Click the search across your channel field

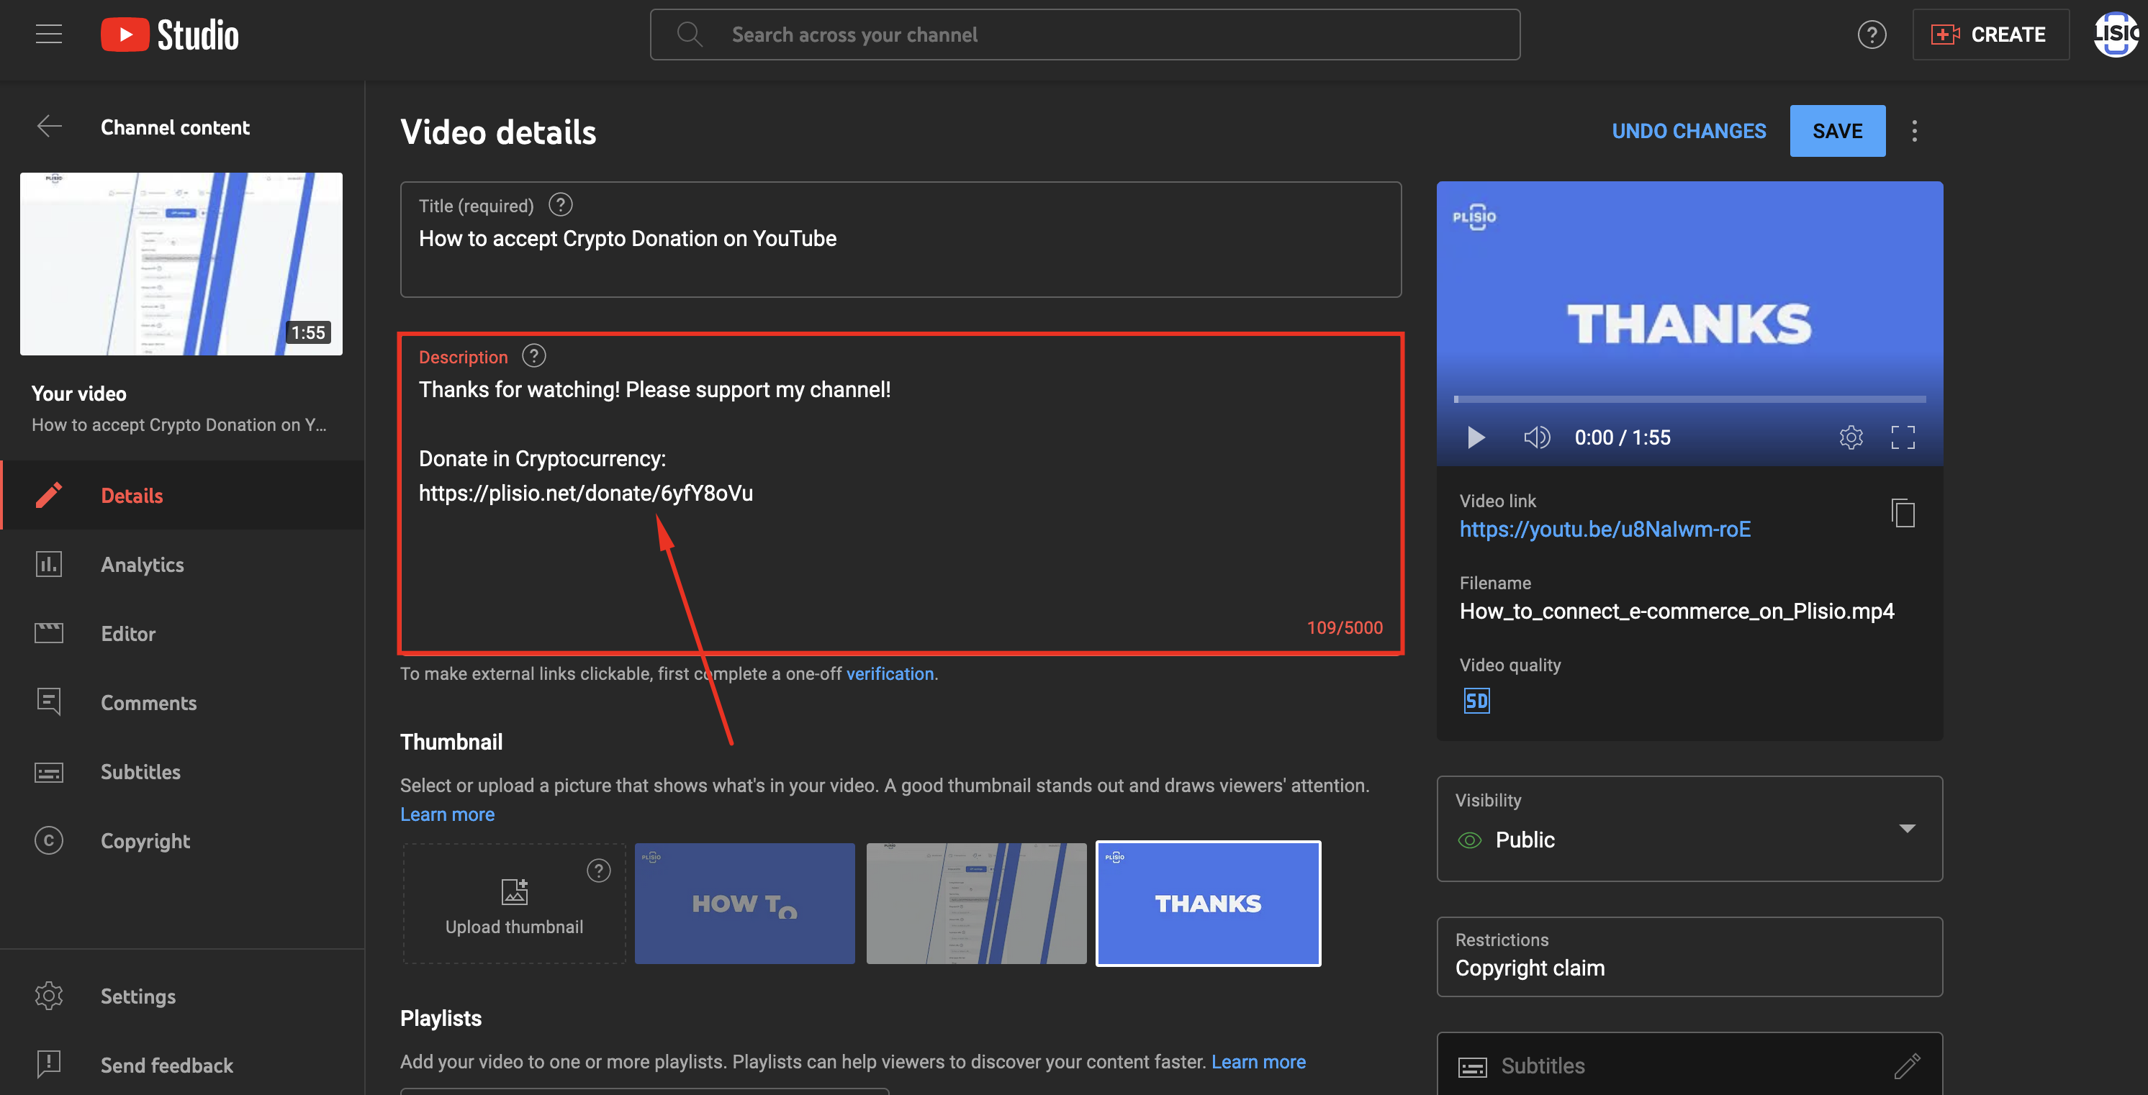click(1084, 34)
